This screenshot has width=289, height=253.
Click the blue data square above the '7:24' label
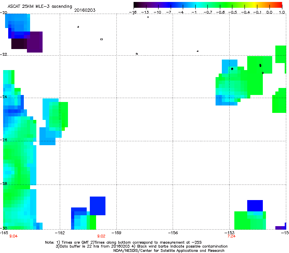click(255, 206)
